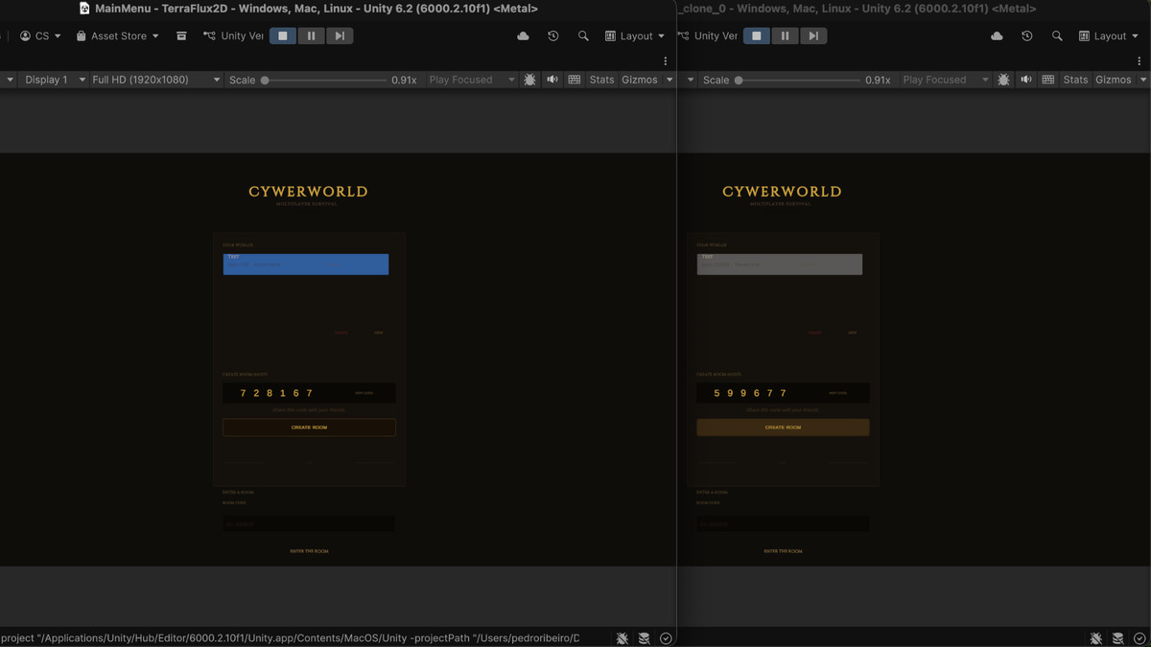
Task: Open search in the MainMenu window toolbar
Action: pyautogui.click(x=583, y=35)
